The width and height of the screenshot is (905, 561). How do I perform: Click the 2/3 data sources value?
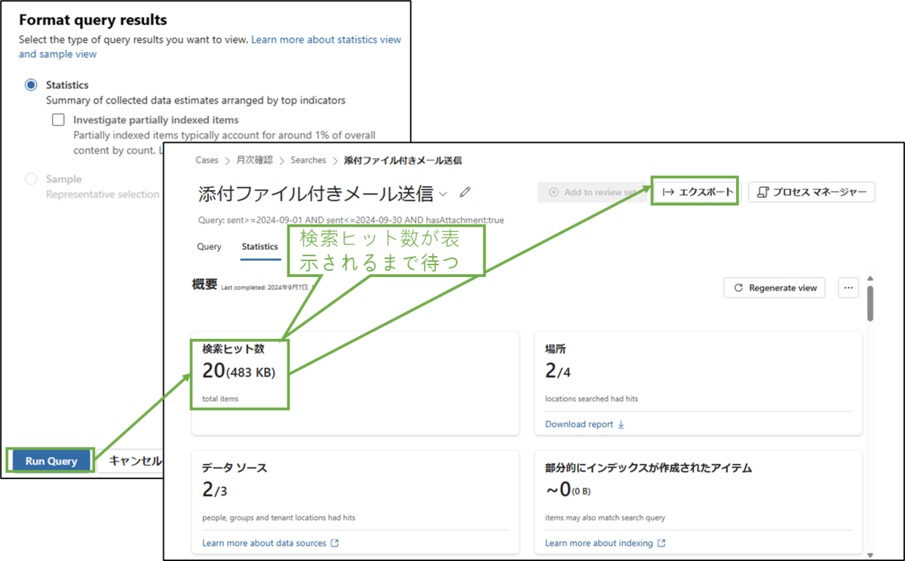tap(214, 489)
